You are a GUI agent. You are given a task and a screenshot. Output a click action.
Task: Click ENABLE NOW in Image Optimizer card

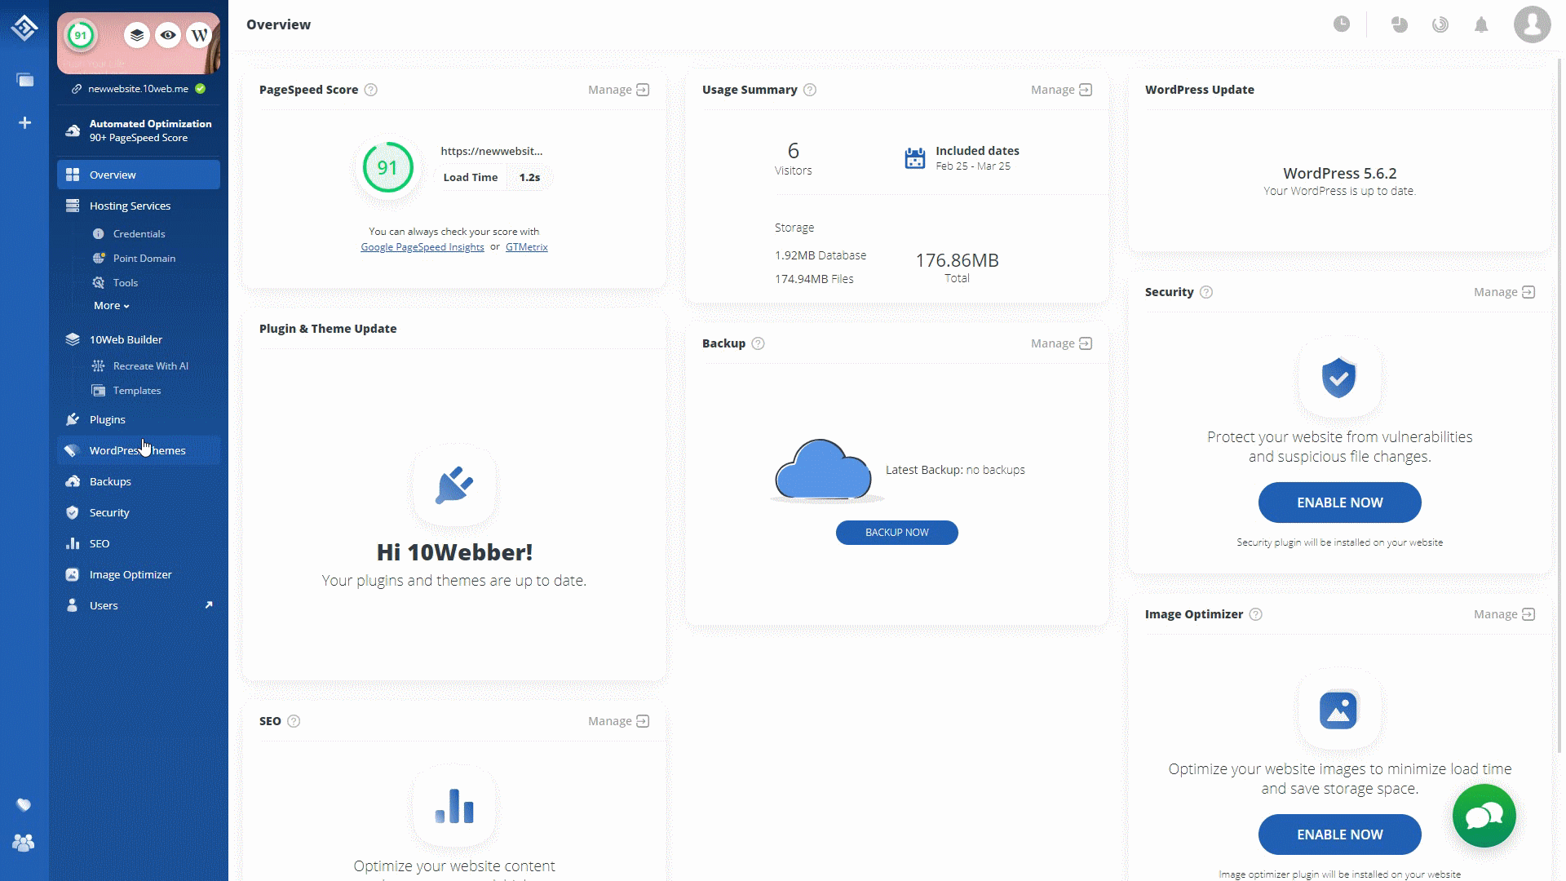click(x=1340, y=835)
